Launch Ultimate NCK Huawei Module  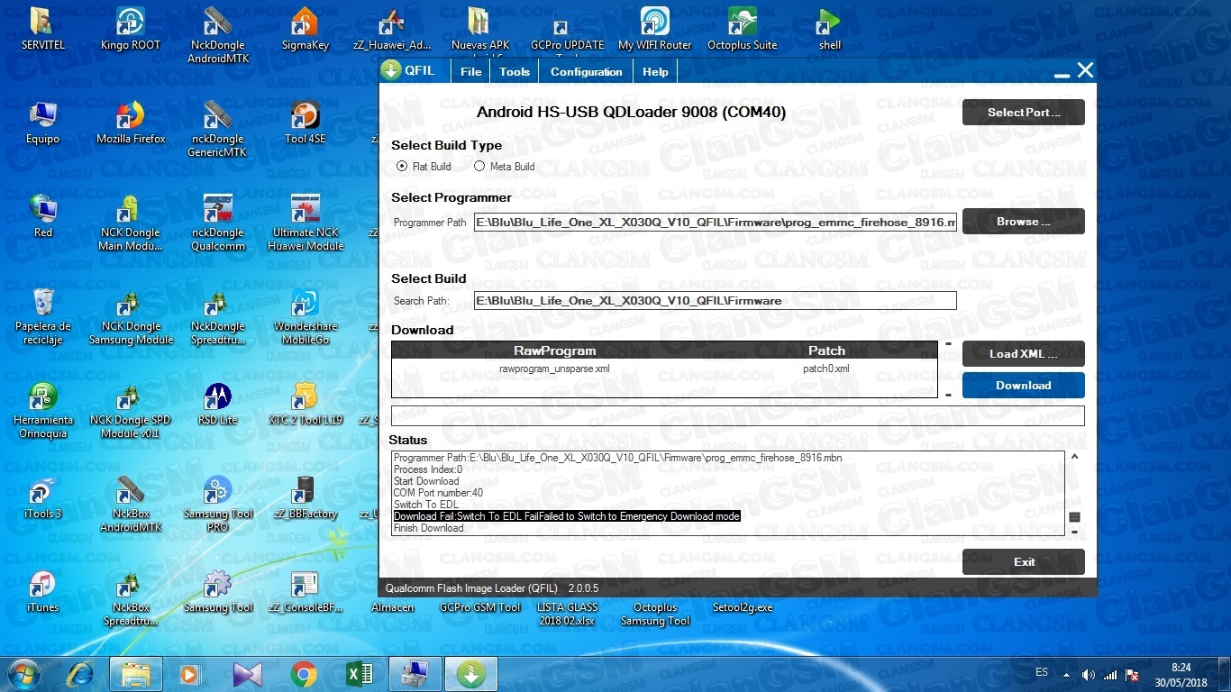(x=305, y=223)
